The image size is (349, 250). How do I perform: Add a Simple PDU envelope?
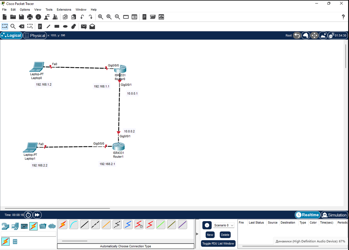click(x=84, y=26)
